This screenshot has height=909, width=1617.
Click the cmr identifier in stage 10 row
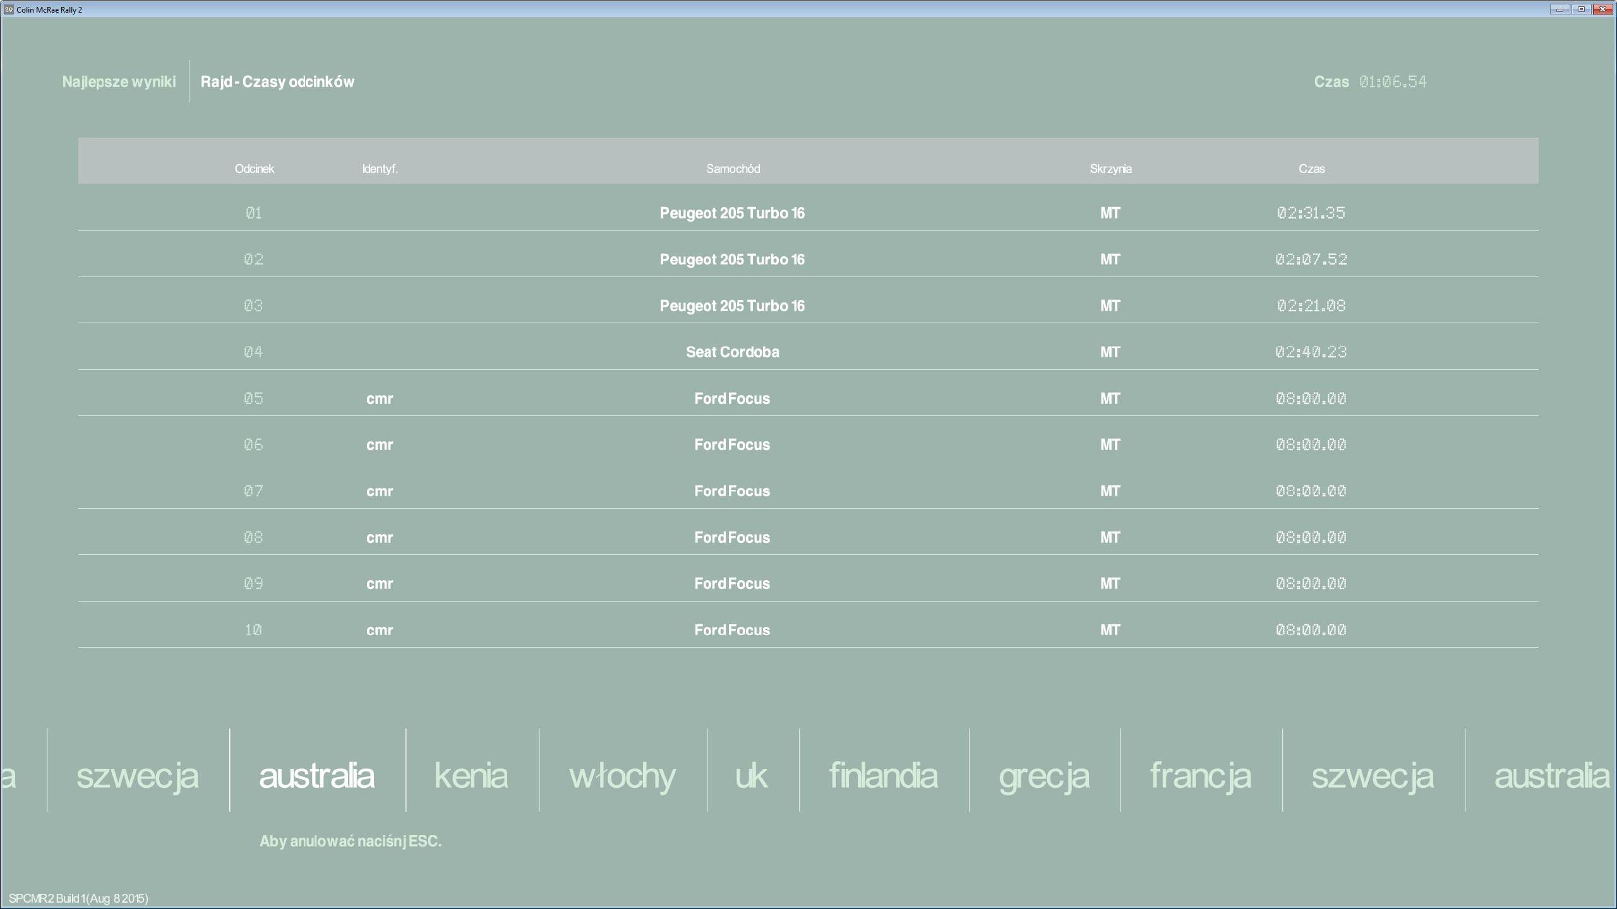[x=380, y=630]
